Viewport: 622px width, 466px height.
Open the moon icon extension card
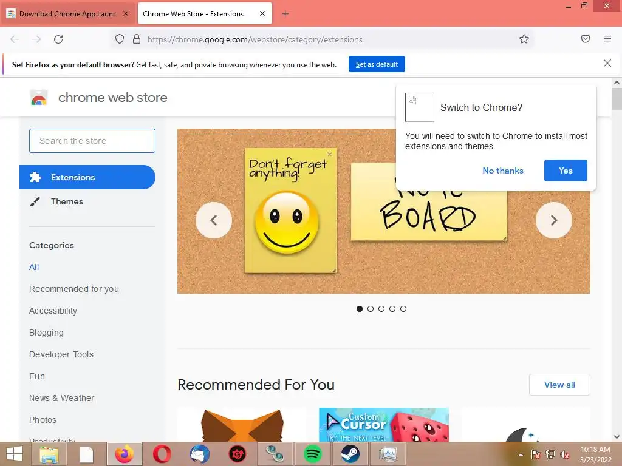coord(525,425)
